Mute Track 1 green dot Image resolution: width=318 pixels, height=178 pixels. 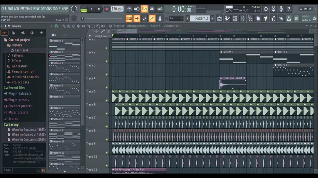107,48
